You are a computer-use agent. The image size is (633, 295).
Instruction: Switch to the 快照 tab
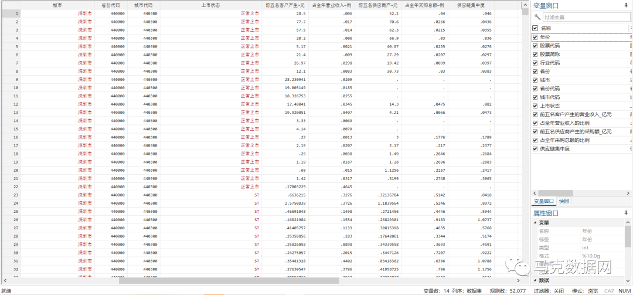tap(564, 201)
